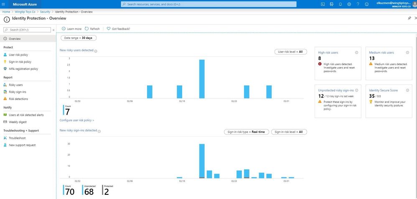The height and width of the screenshot is (199, 417).
Task: Pin the Identity Protection blade
Action: coord(409,18)
